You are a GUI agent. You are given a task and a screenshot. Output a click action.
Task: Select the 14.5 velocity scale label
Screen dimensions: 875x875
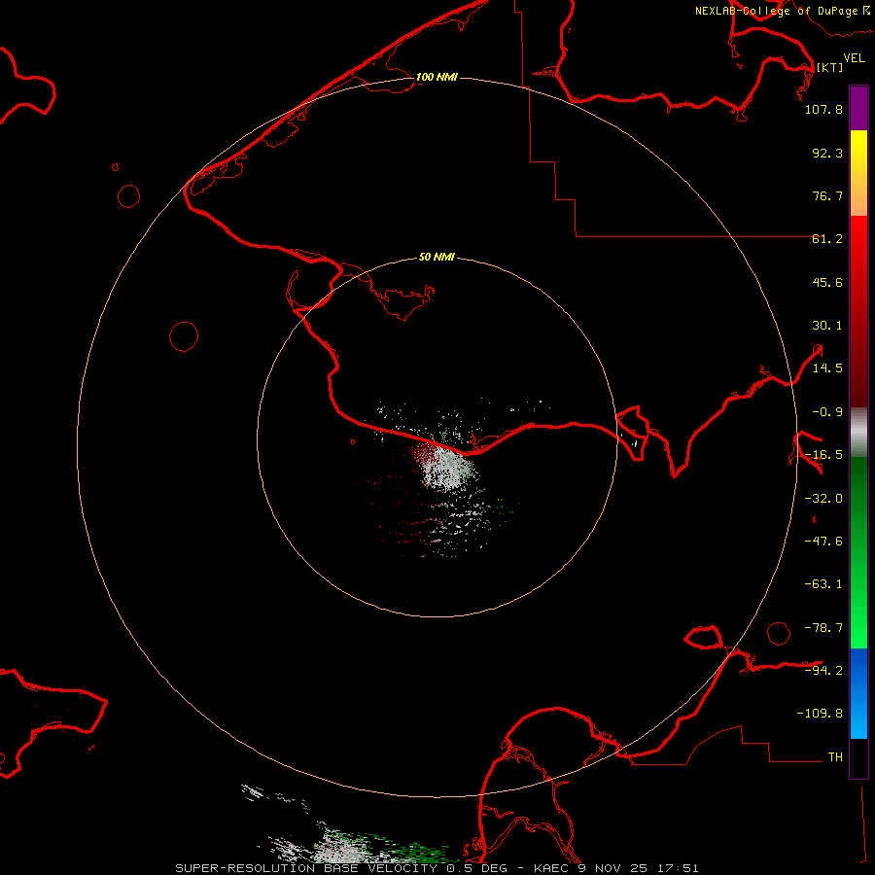pyautogui.click(x=827, y=368)
